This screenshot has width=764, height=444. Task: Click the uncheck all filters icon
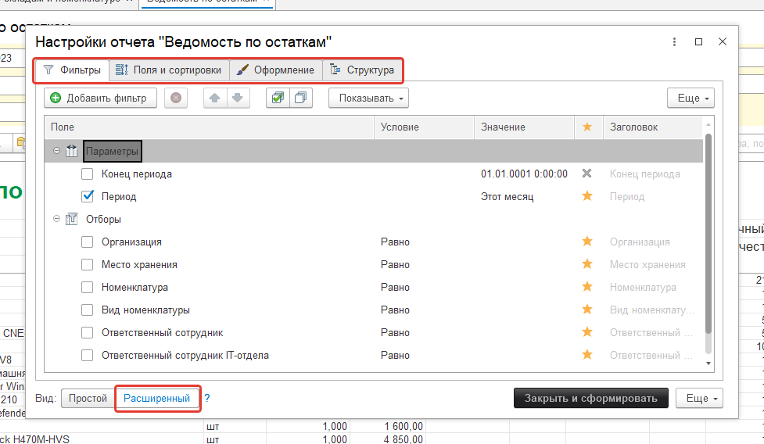(x=300, y=98)
